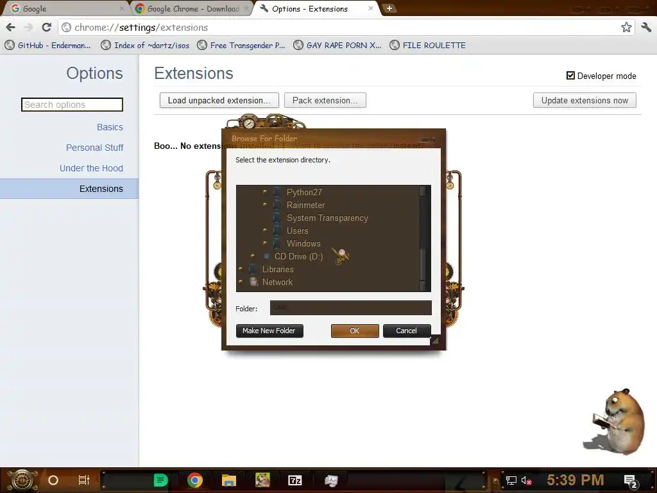Expand the CD Drive (D:) node

[253, 255]
